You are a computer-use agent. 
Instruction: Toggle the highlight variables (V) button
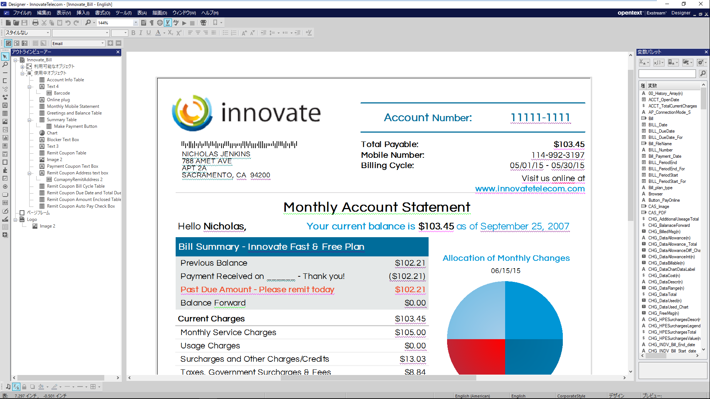pos(168,23)
